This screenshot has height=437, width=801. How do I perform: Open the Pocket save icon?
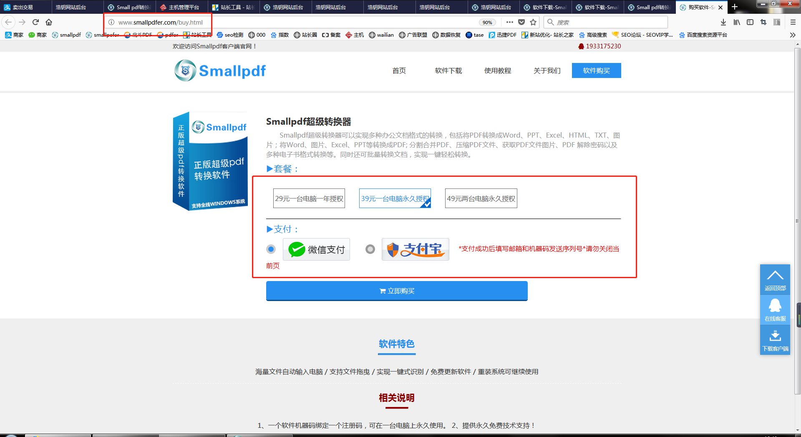[521, 22]
